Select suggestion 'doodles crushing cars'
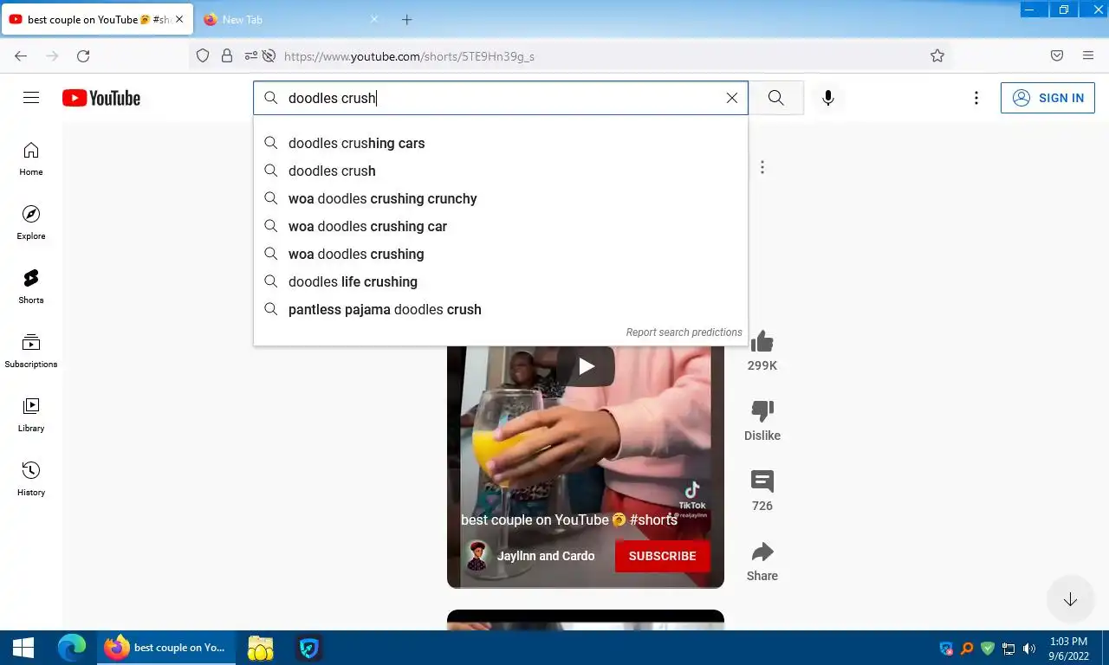The height and width of the screenshot is (665, 1109). coord(501,143)
